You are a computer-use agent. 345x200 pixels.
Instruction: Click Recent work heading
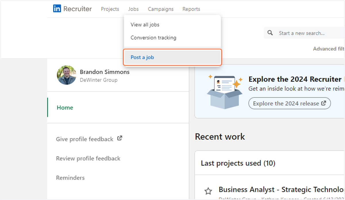coord(220,137)
